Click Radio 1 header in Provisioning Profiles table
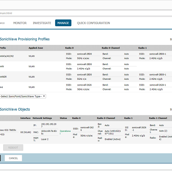This screenshot has width=172, height=171. coord(143,48)
